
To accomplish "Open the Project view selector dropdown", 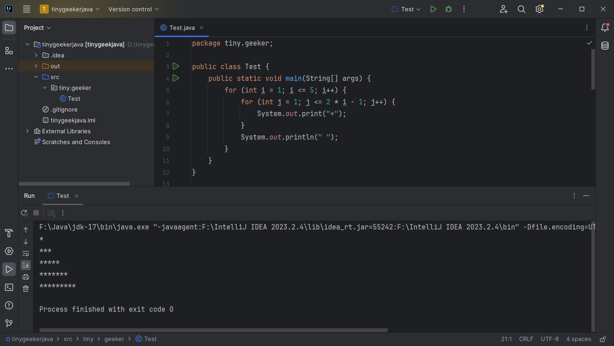I will tap(37, 28).
